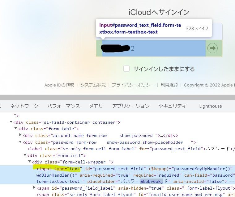Collapse the password form-row div
Screen dimensions: 235x197
20,142
